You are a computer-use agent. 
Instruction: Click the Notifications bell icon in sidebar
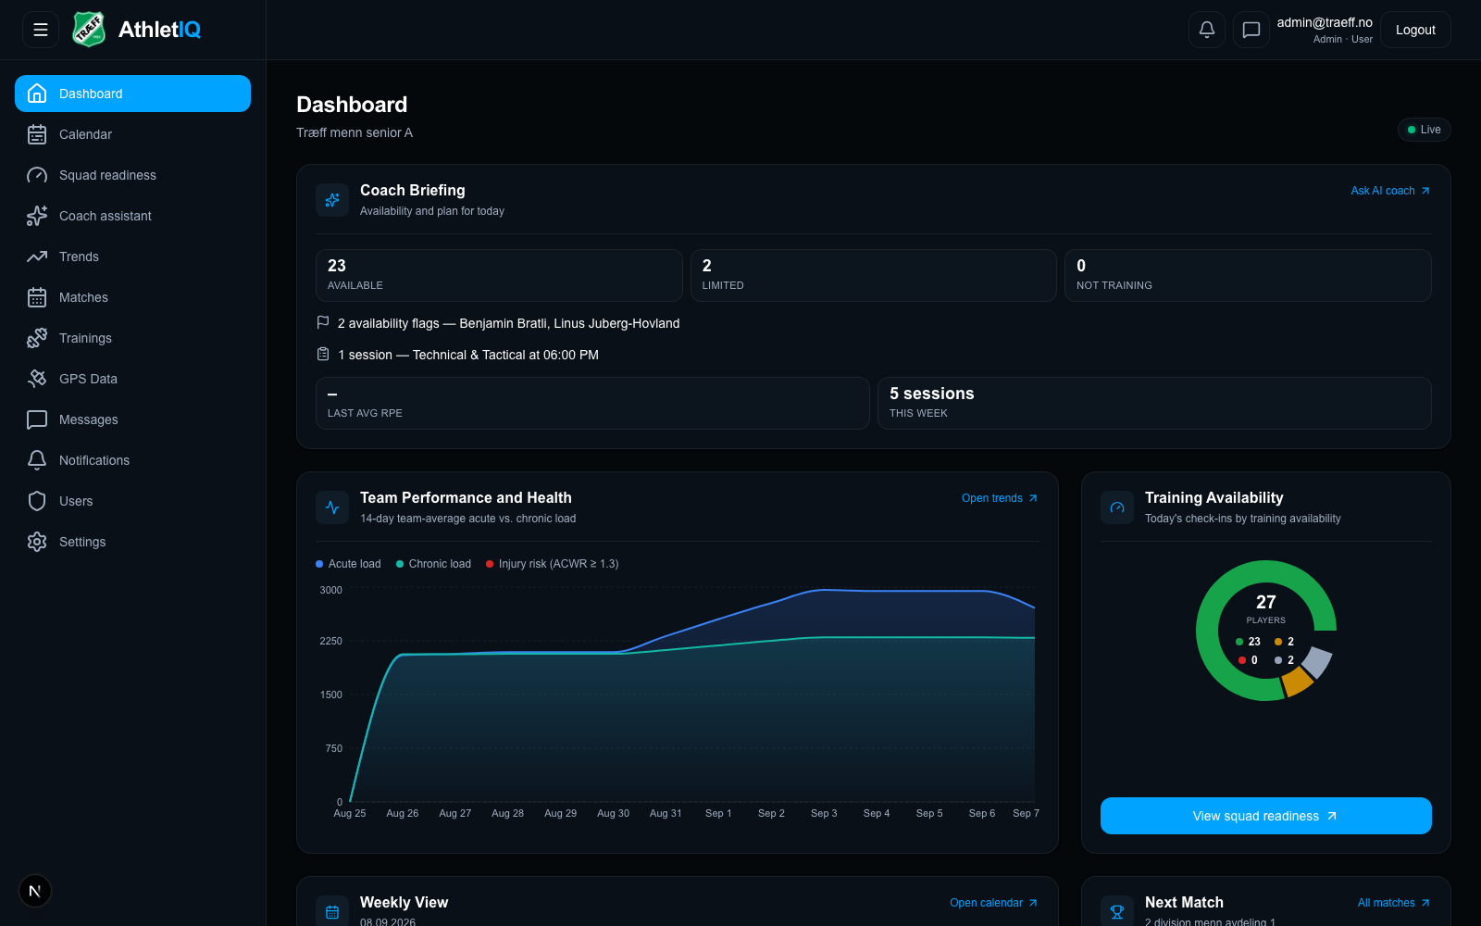coord(37,460)
